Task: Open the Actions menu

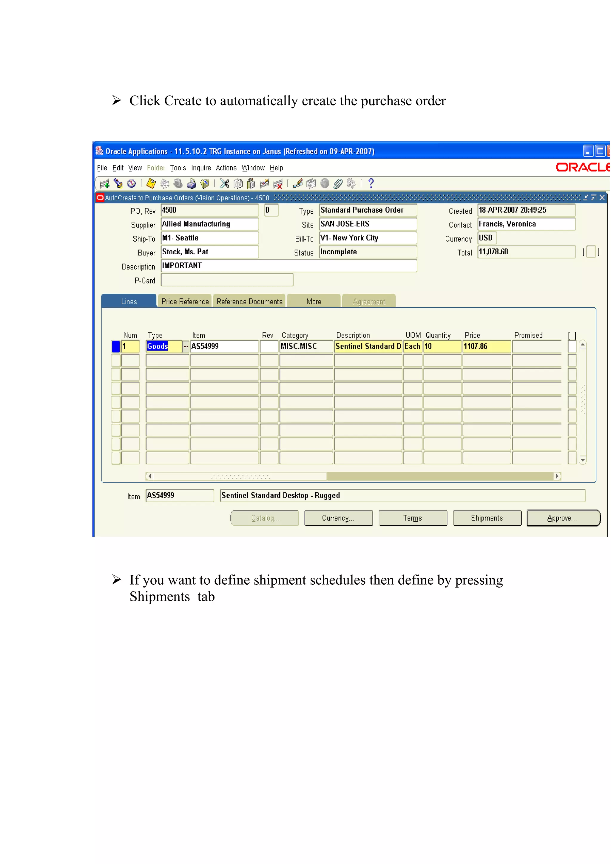Action: 226,168
